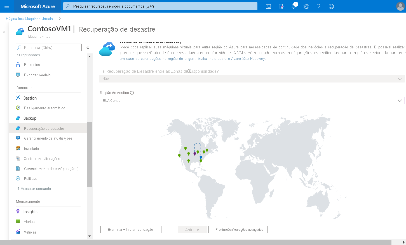Open the feedback smiley icon

coord(331,6)
